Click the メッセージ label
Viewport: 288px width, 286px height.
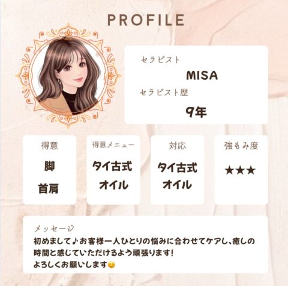tap(54, 228)
